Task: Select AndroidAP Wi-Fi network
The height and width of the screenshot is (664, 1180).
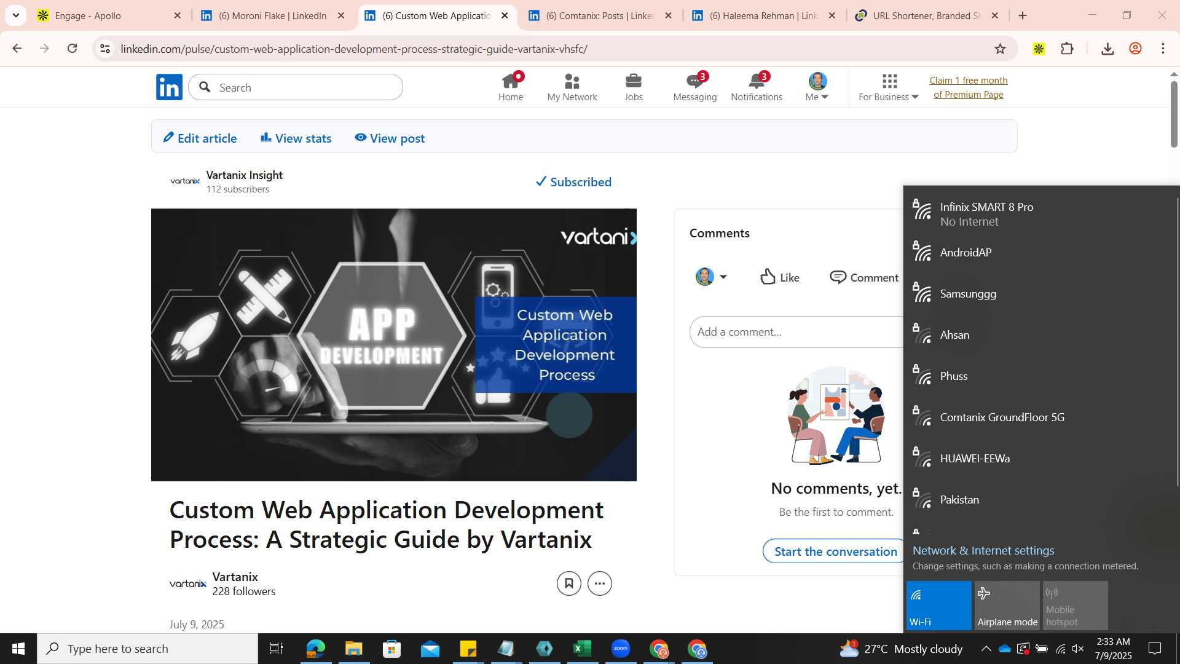Action: point(1039,253)
